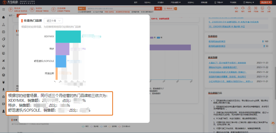Click the 正 正品保障 circle icon
276x133 pixels.
[53, 9]
